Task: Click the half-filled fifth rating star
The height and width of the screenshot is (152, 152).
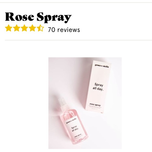Action: point(40,28)
